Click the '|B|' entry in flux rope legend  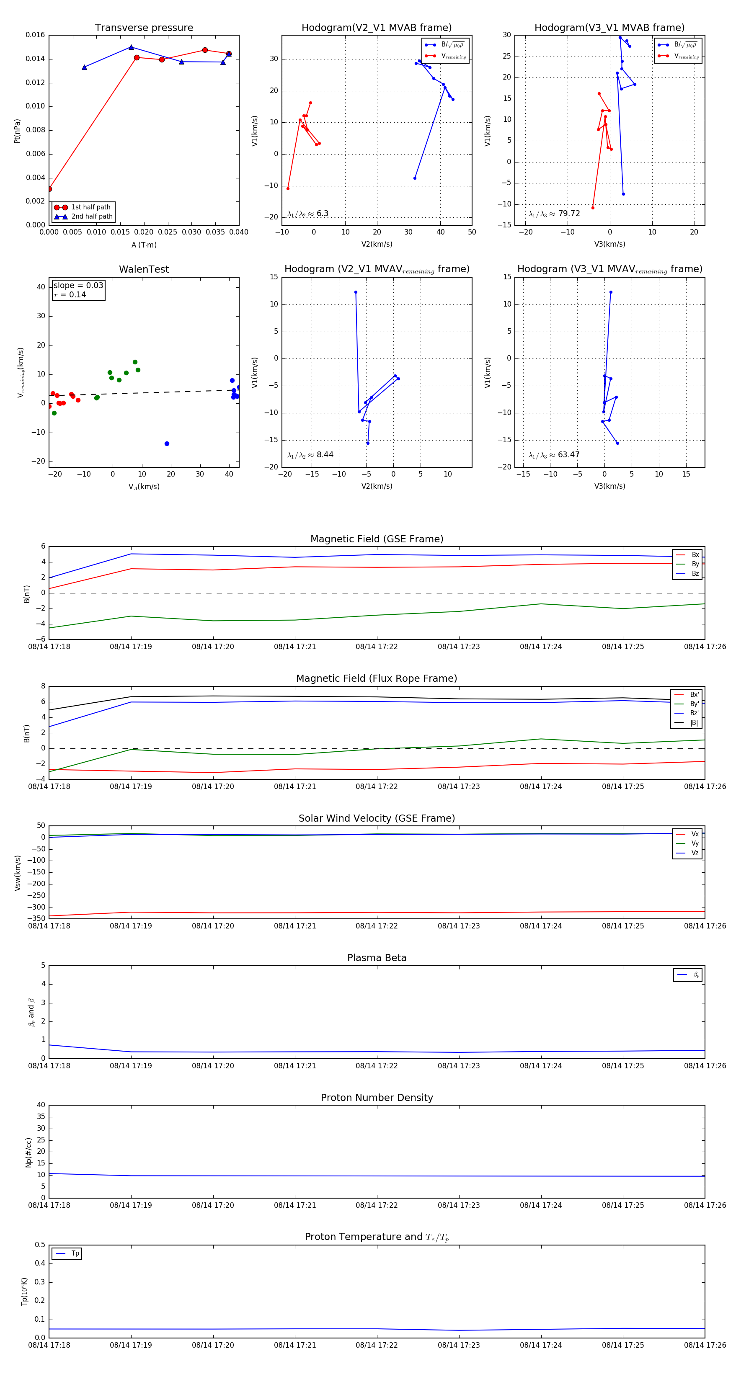click(687, 723)
